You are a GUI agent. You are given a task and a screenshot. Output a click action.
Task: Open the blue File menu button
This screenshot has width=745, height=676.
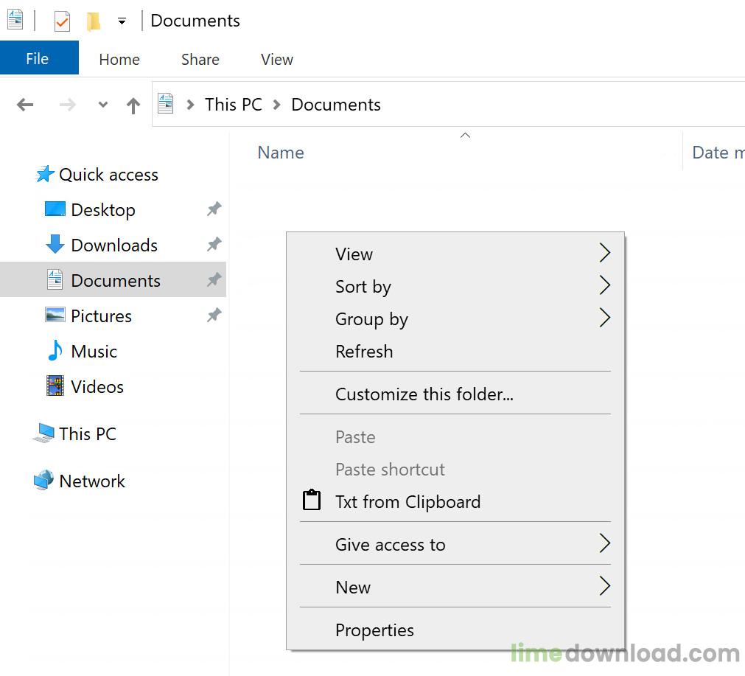point(38,59)
